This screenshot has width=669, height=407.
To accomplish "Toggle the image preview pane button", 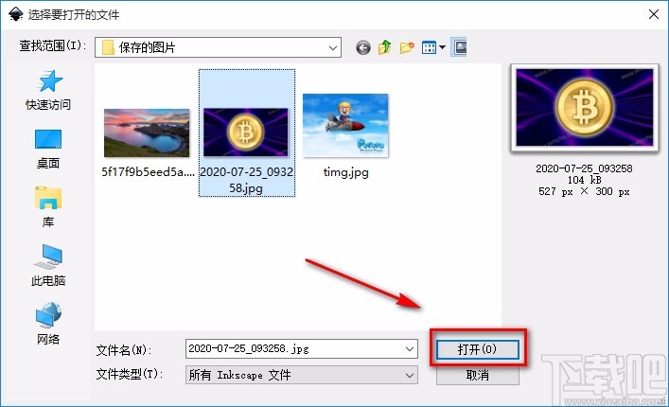I will [x=460, y=47].
